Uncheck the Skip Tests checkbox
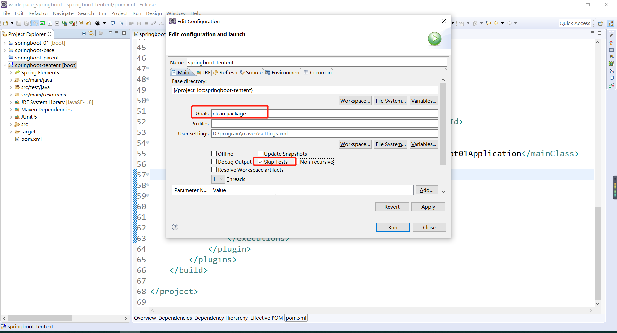This screenshot has width=617, height=333. click(x=260, y=162)
